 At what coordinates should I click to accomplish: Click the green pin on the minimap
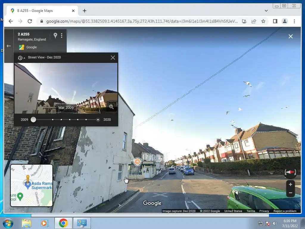[x=20, y=197]
